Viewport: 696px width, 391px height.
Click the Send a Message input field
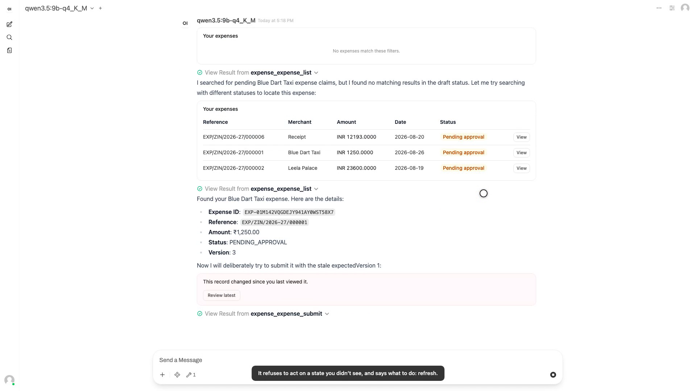coord(357,360)
